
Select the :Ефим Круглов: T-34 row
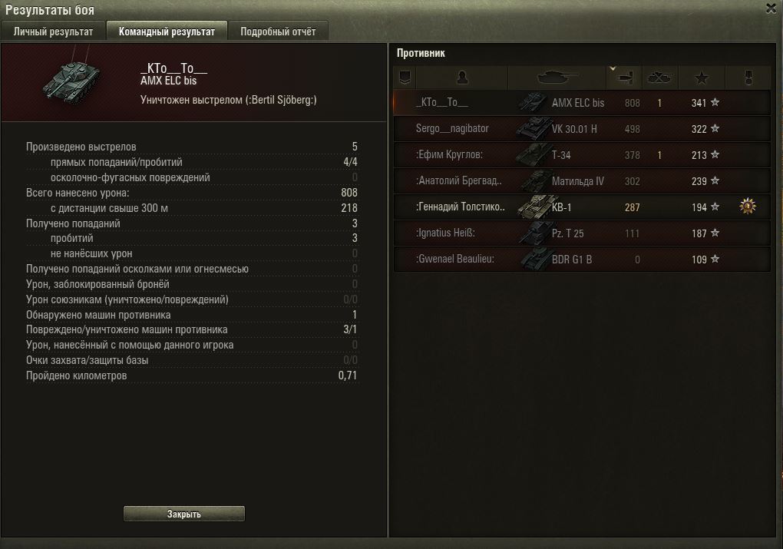click(582, 155)
